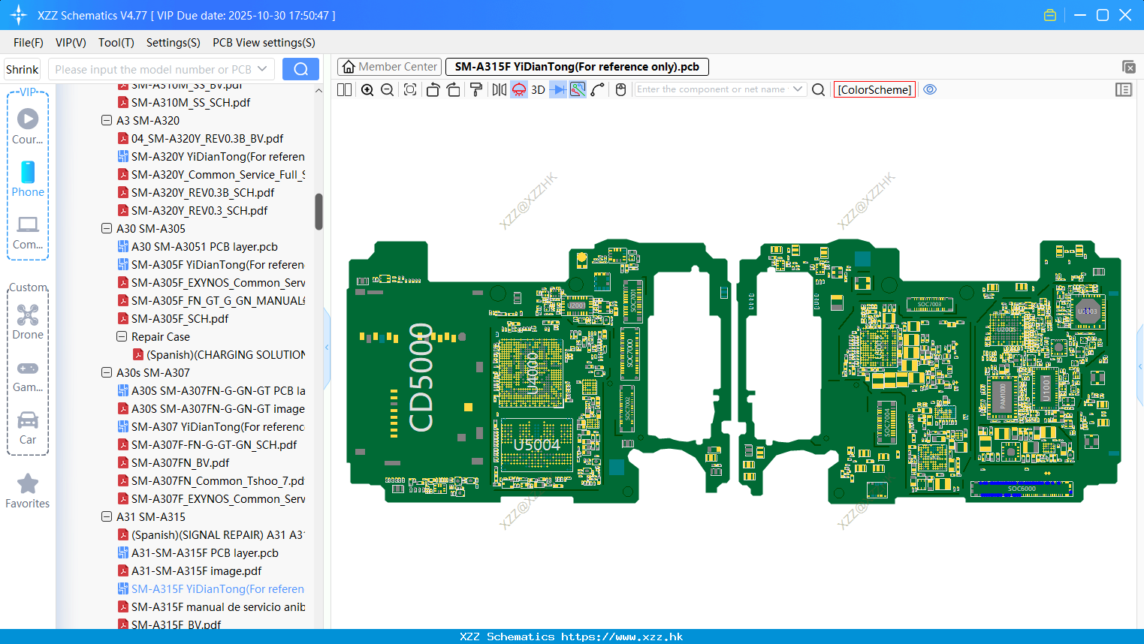Select the Car category
This screenshot has width=1144, height=644.
click(x=28, y=428)
